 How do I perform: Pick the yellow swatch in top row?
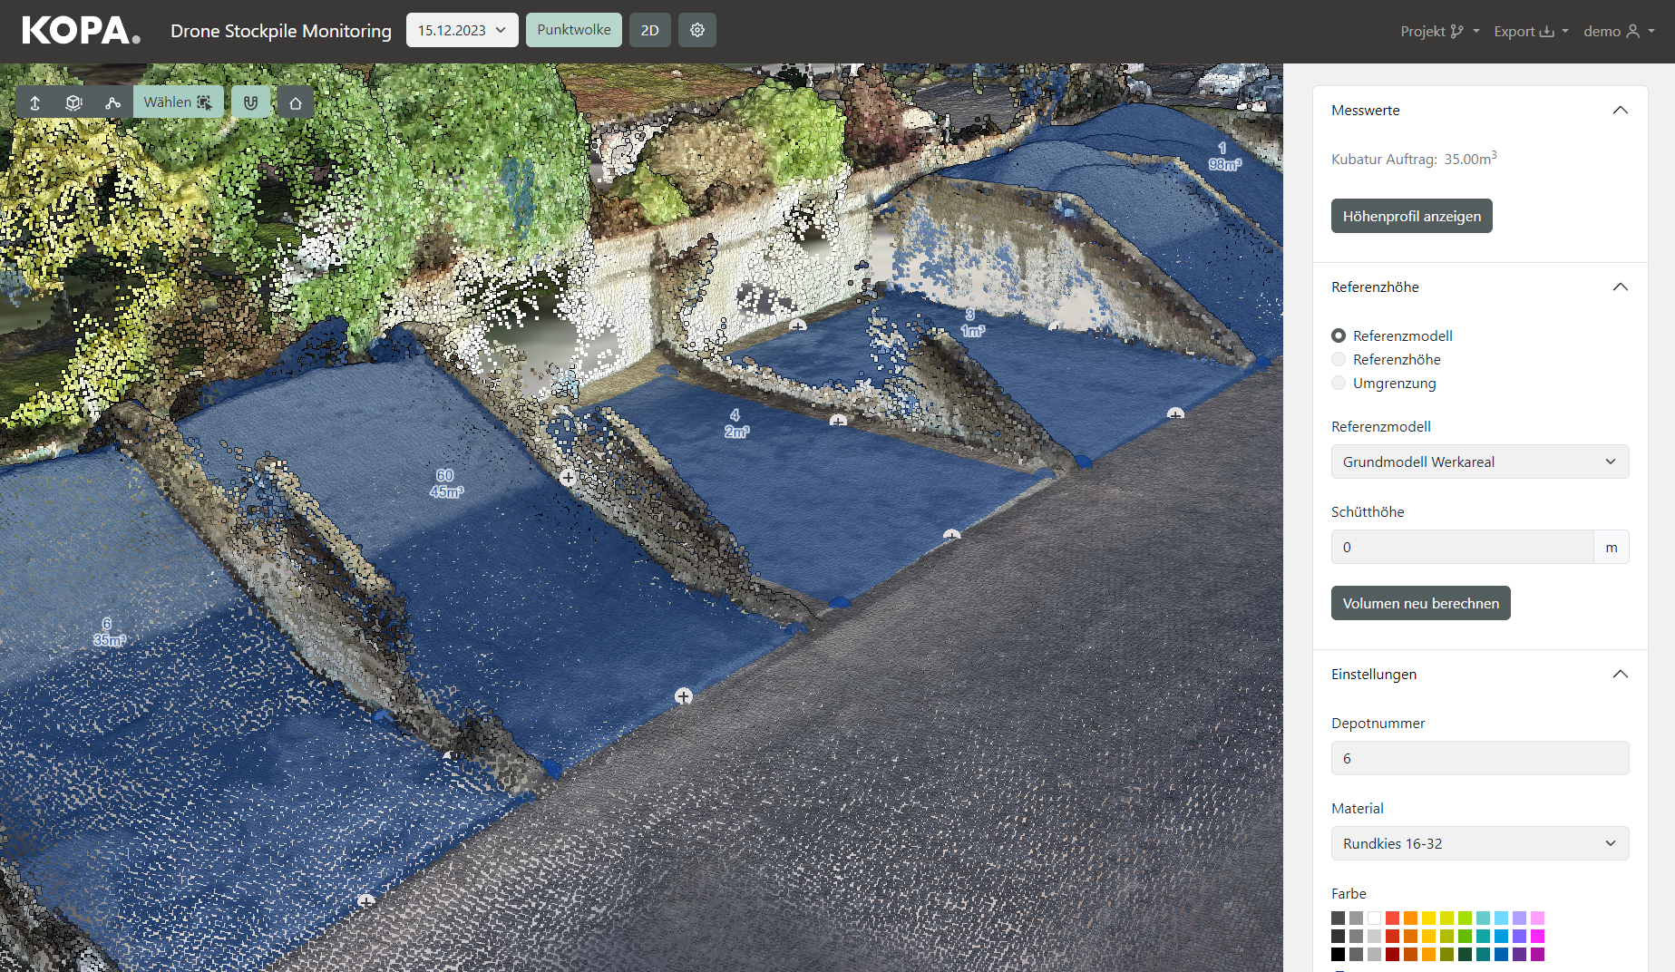(x=1428, y=918)
